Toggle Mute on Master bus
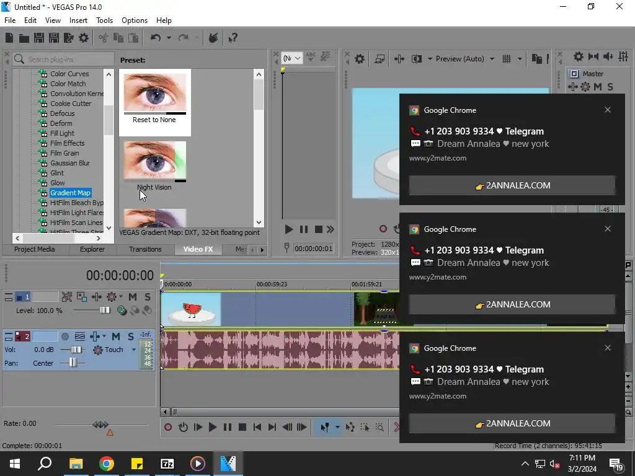Viewport: 635px width, 476px height. tap(598, 87)
